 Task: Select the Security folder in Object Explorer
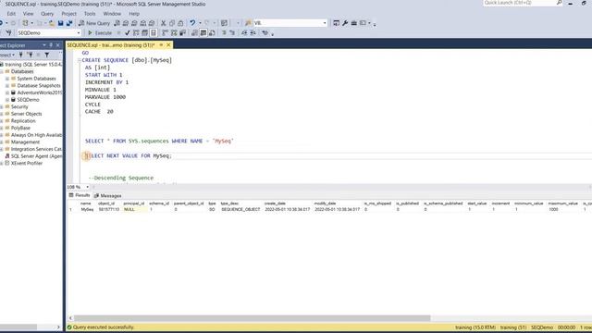pos(19,107)
